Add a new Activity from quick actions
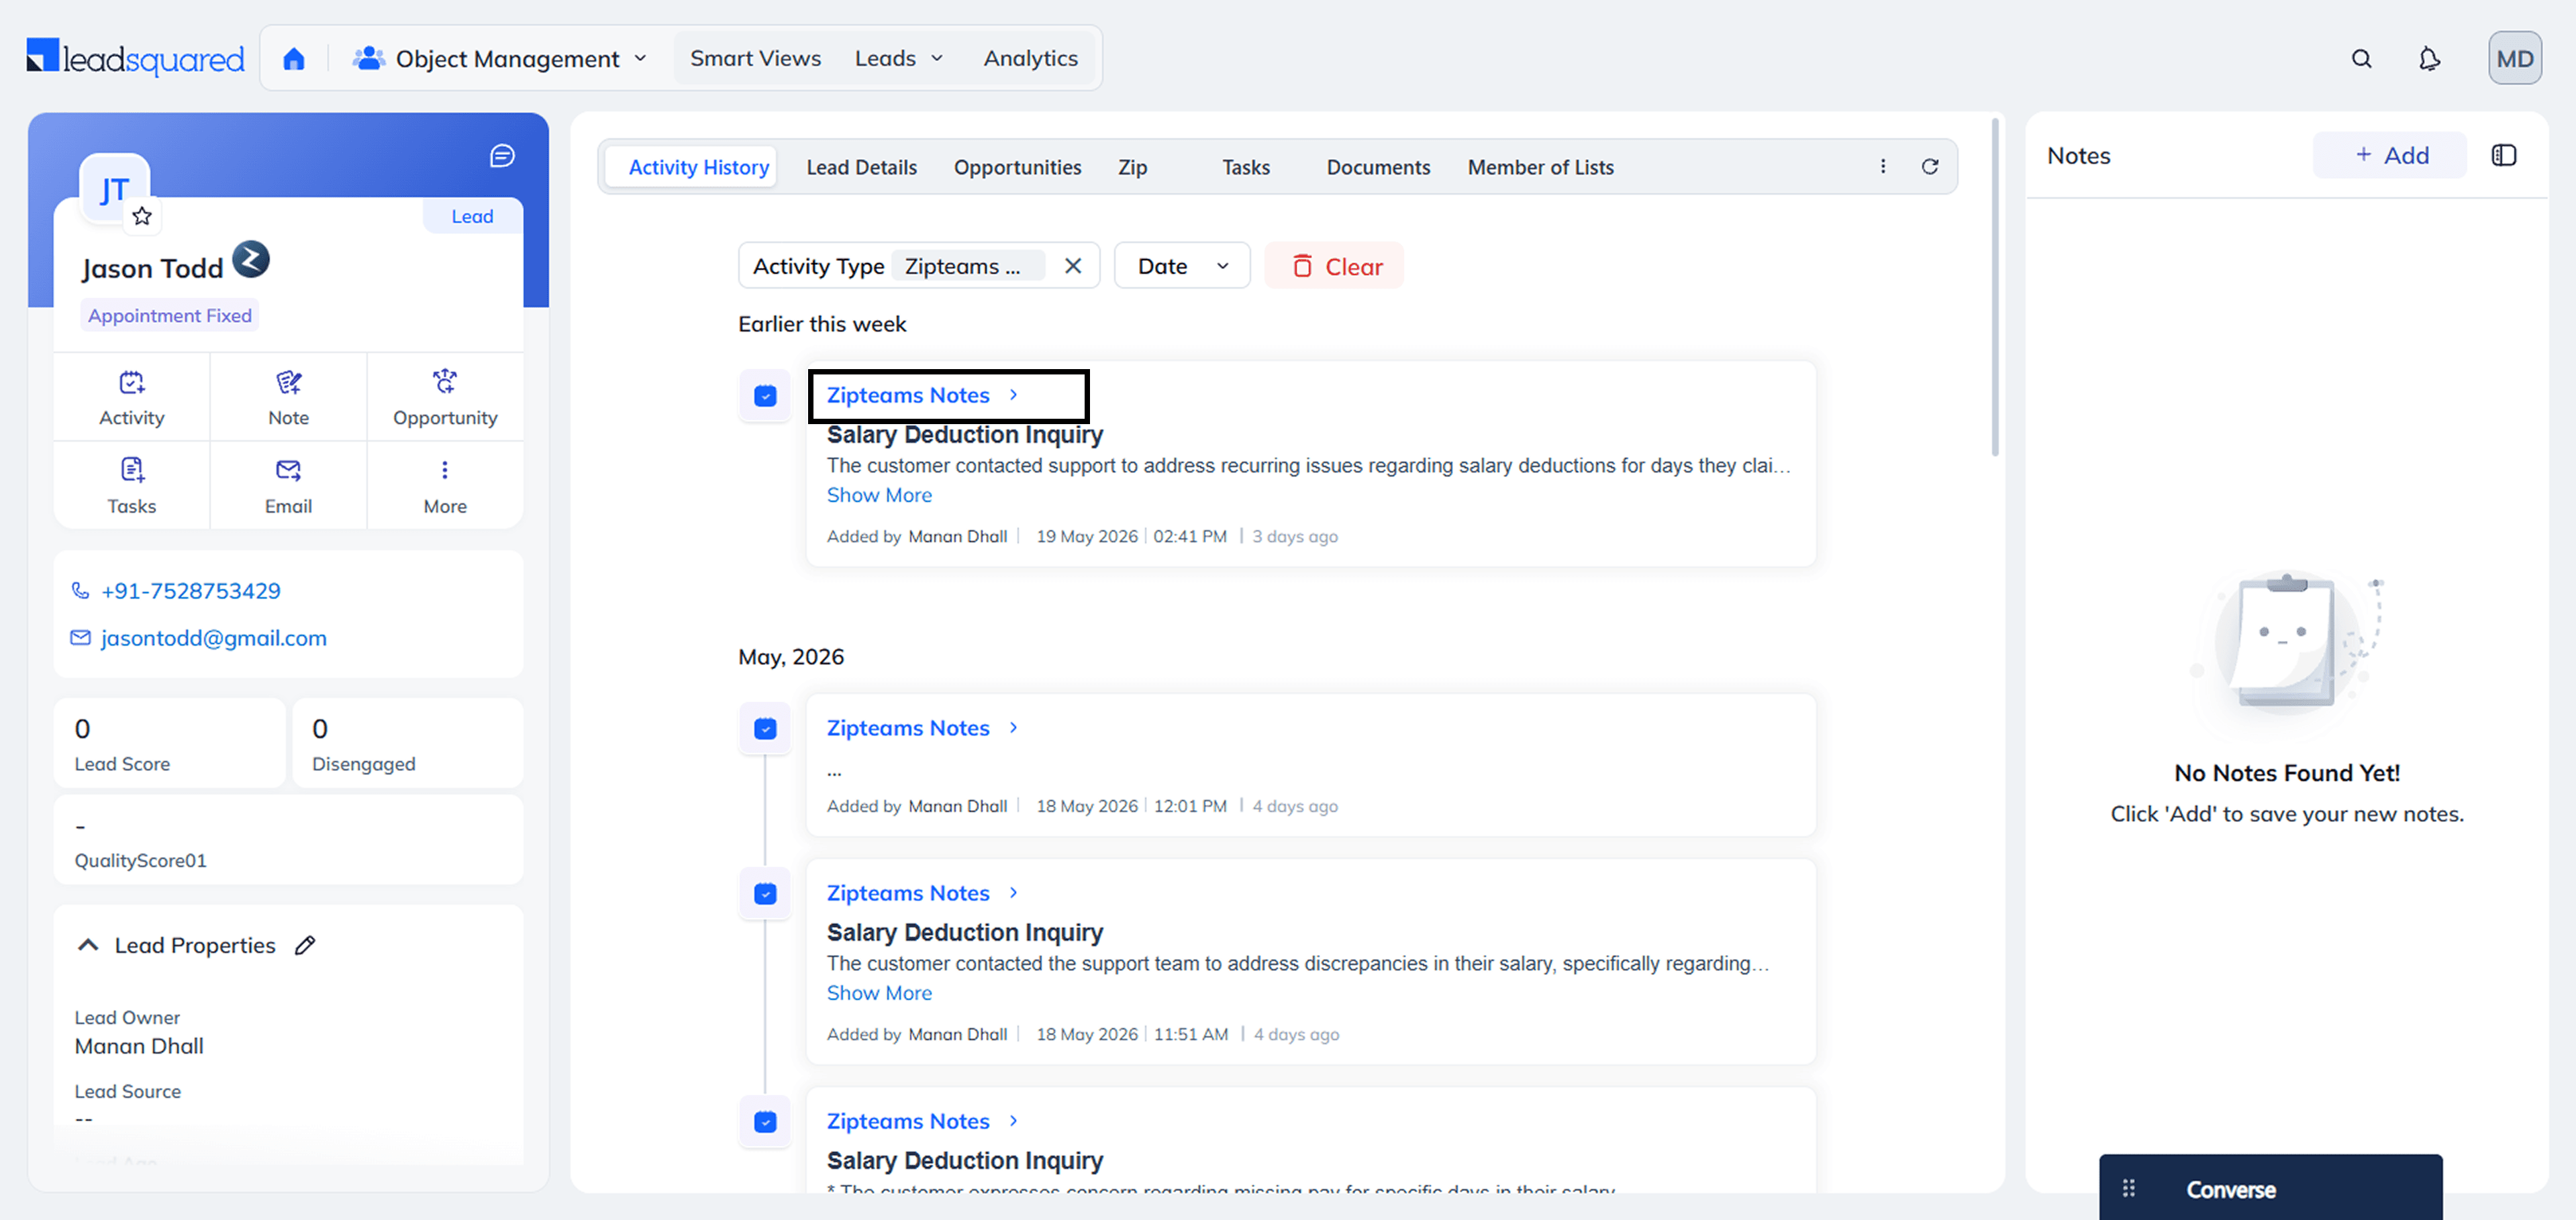The width and height of the screenshot is (2576, 1220). [x=132, y=398]
